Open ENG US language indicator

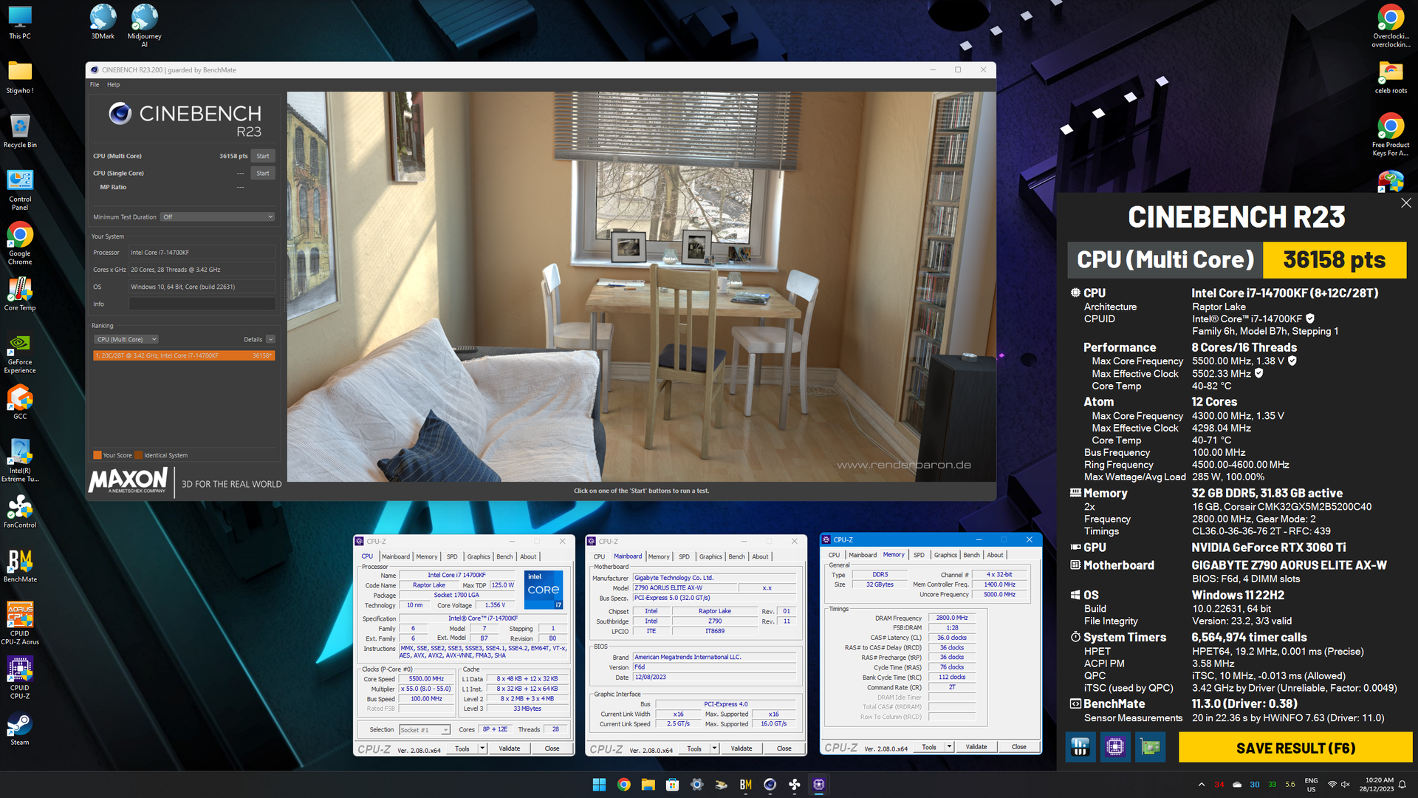[1311, 785]
